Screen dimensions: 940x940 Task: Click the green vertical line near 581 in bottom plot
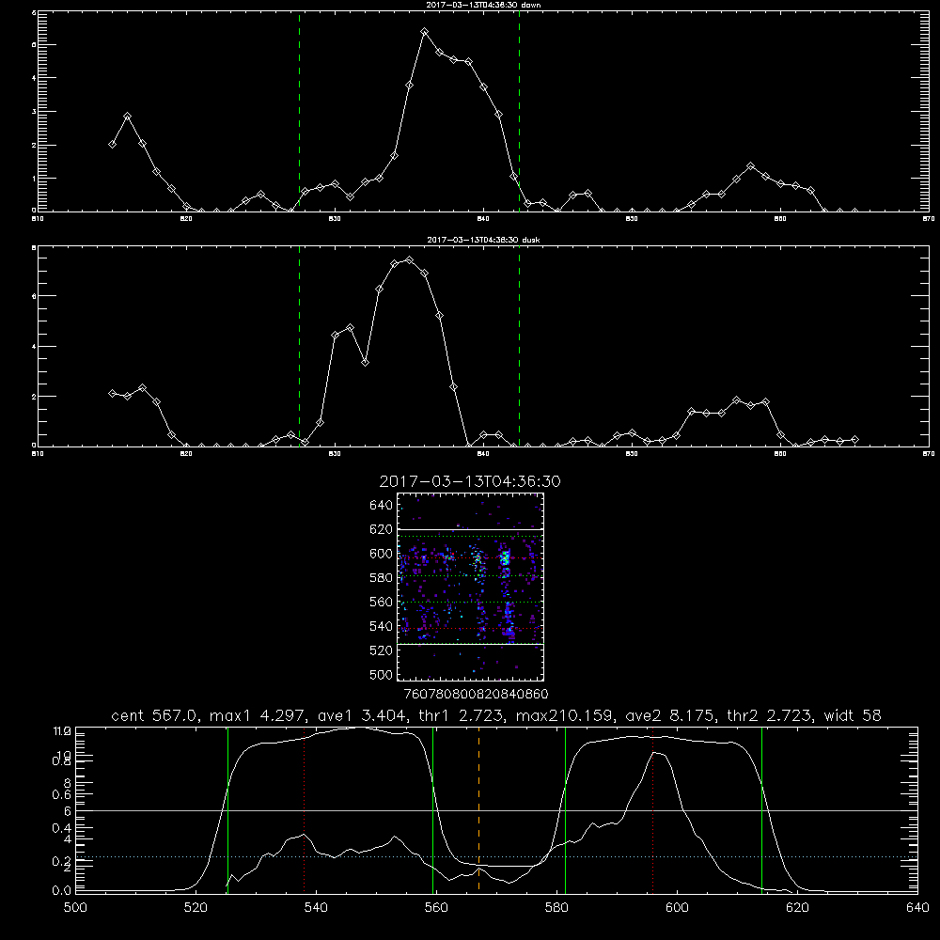point(565,809)
